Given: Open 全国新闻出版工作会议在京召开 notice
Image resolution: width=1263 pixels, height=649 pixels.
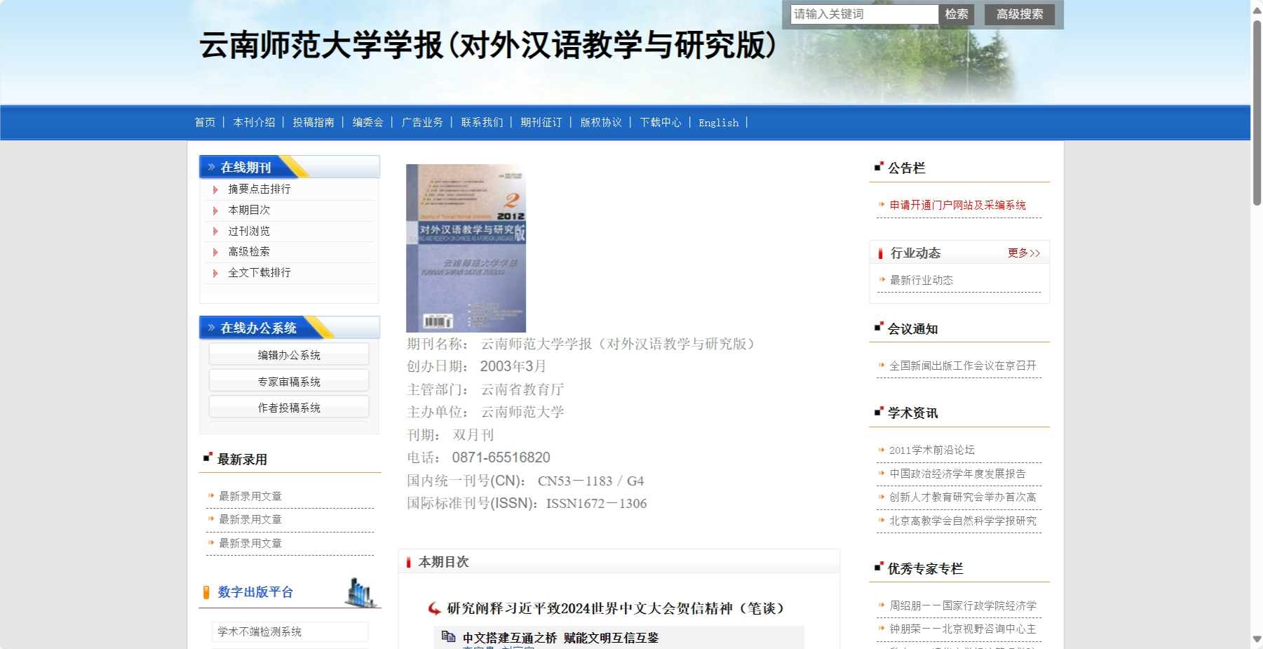Looking at the screenshot, I should 963,366.
